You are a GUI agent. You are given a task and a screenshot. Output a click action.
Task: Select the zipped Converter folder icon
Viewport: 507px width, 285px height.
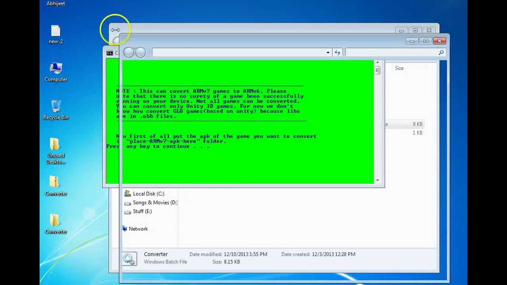coord(55,183)
